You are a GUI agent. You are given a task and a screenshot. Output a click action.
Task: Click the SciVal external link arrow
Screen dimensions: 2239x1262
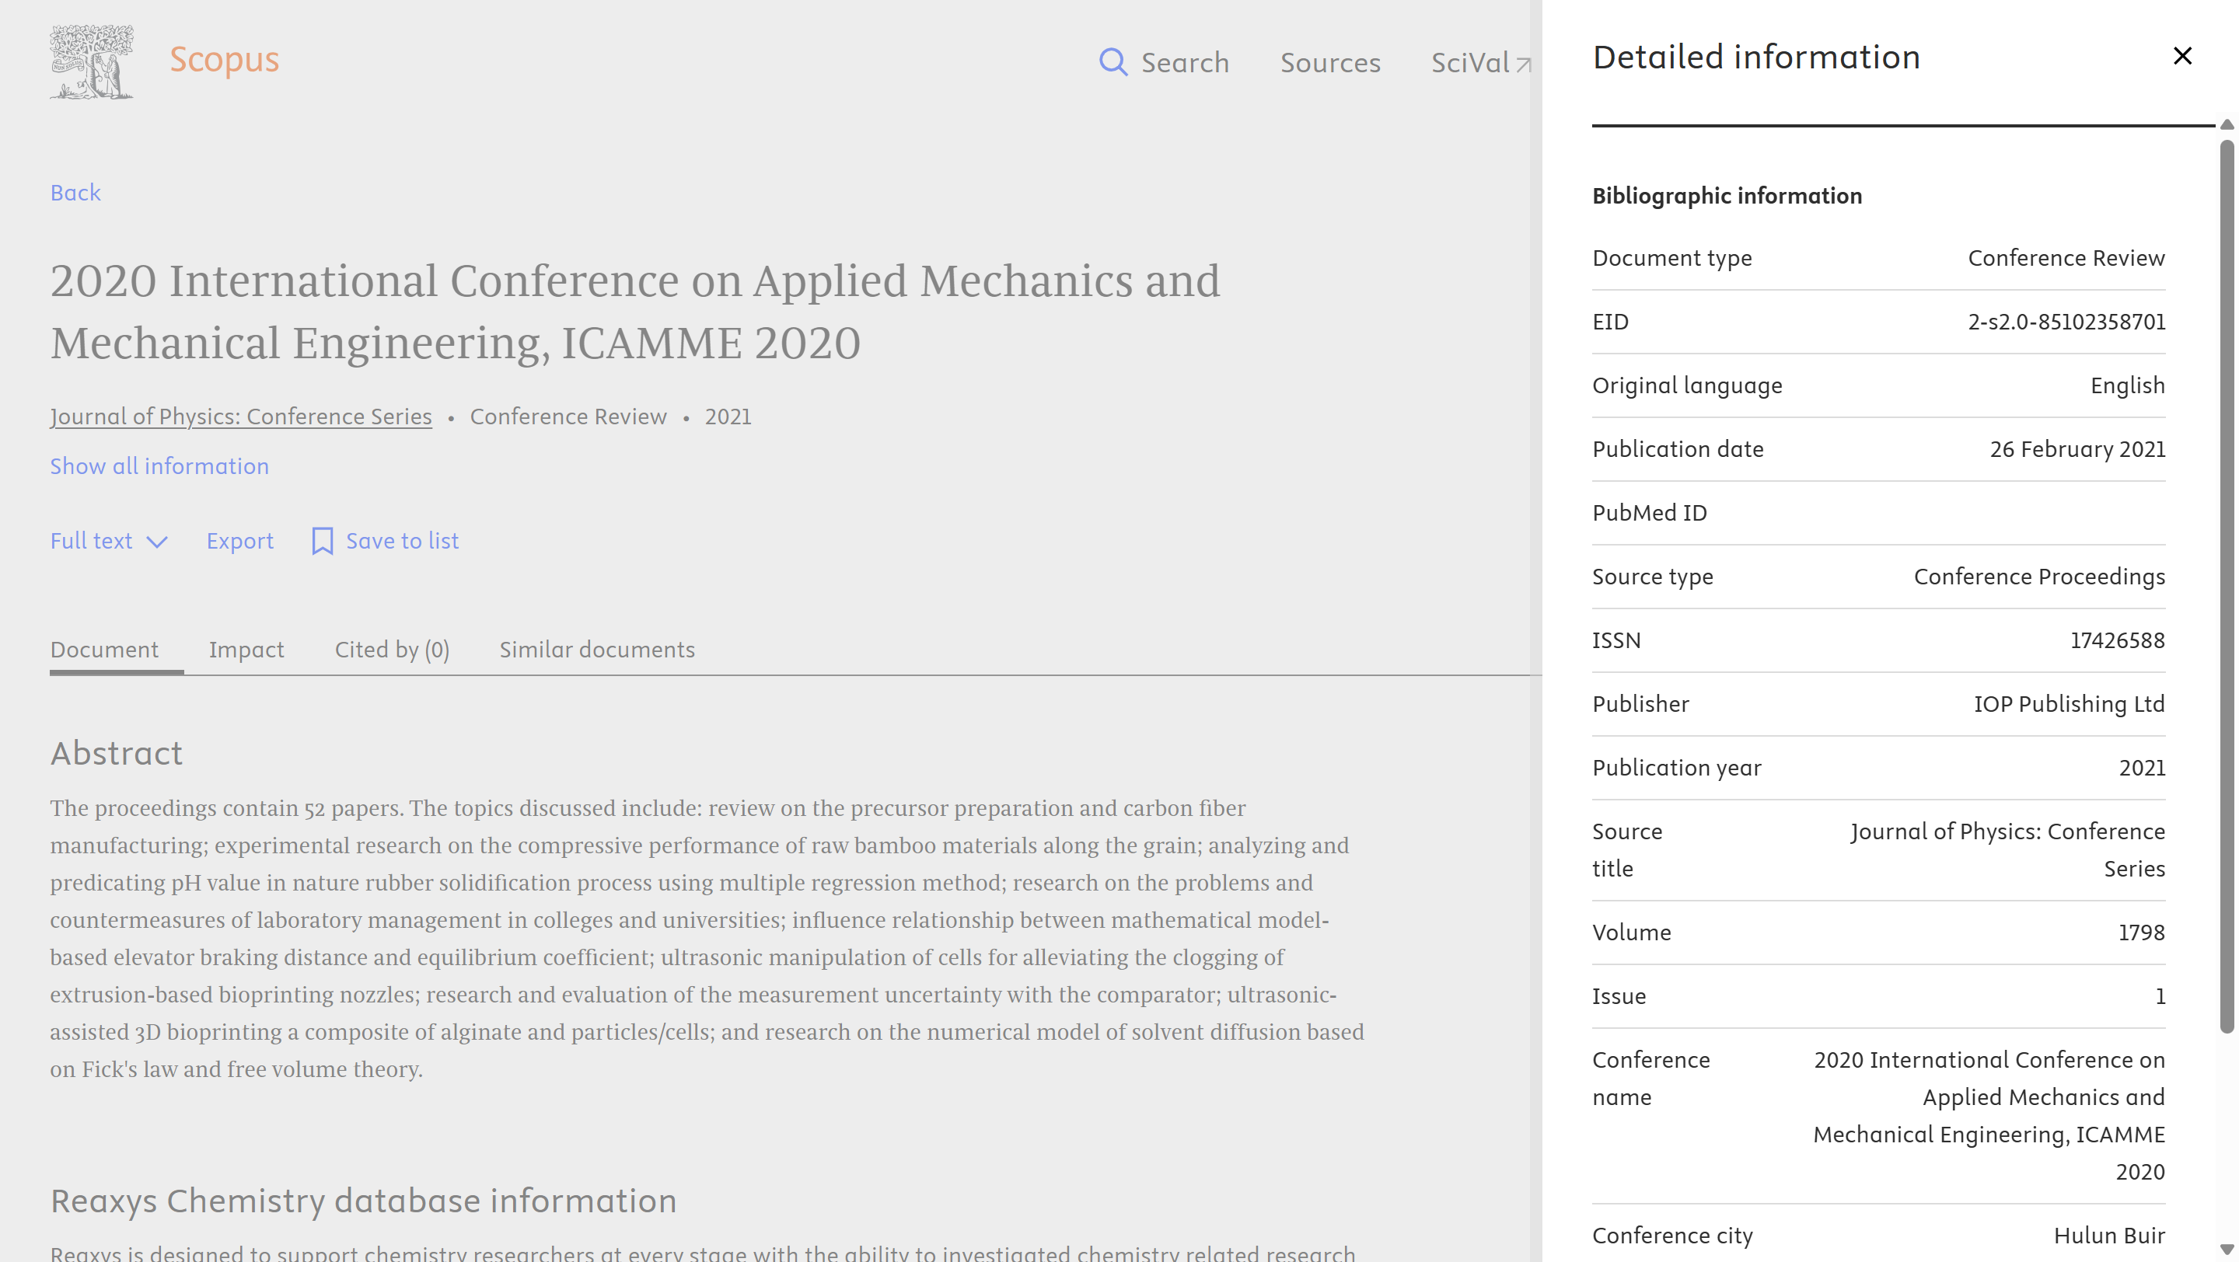[1523, 64]
